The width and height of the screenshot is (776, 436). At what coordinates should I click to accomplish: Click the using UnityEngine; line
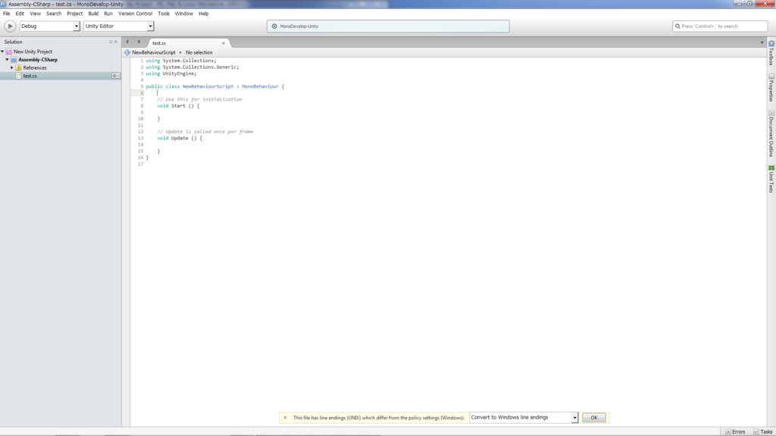pos(171,73)
